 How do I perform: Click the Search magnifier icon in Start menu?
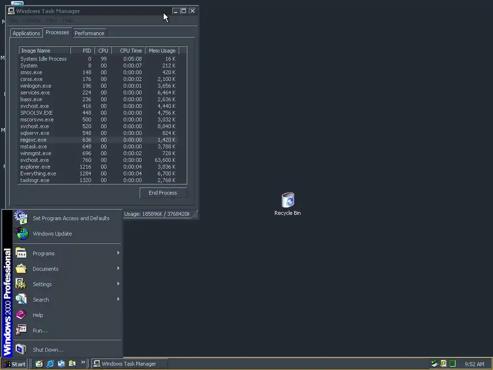(21, 299)
